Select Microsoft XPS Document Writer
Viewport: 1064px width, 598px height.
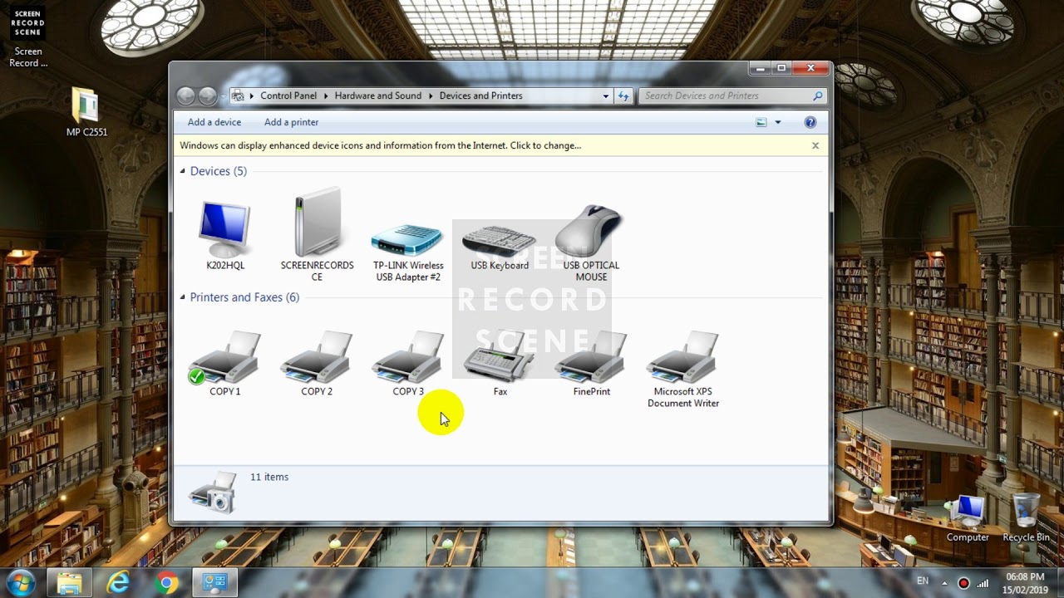coord(683,370)
